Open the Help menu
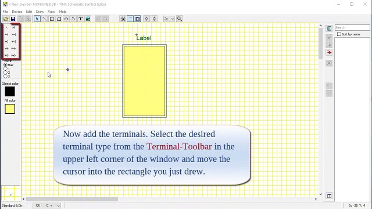 coord(63,12)
